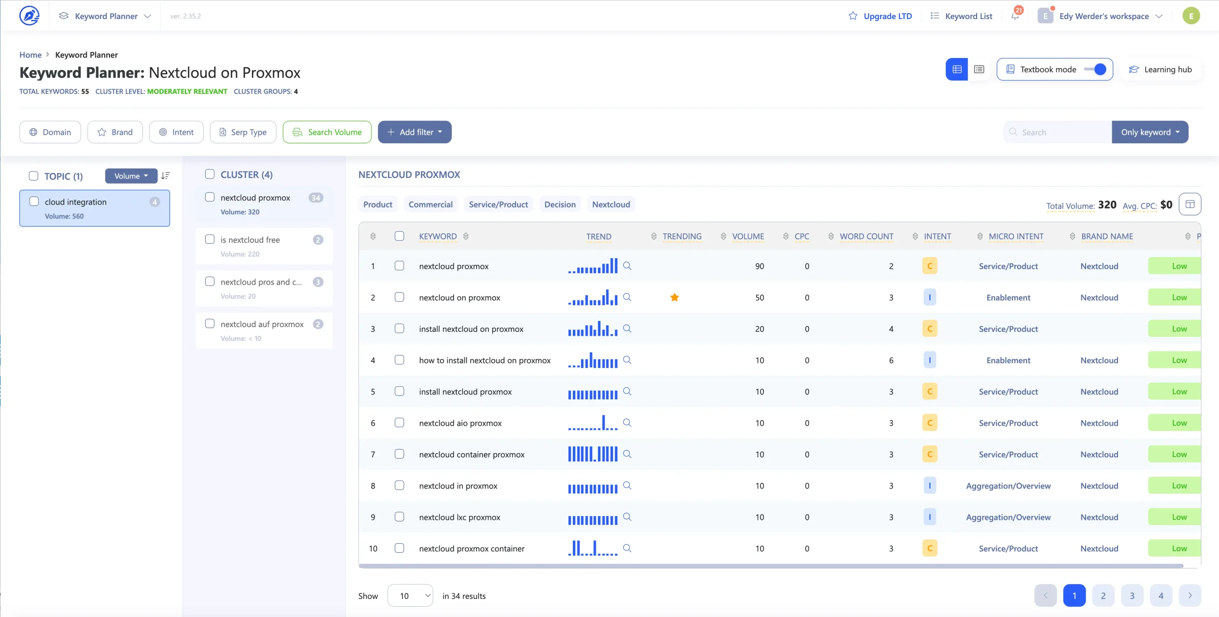Check the is nextcloud free cluster checkbox
Viewport: 1219px width, 617px height.
pos(210,239)
